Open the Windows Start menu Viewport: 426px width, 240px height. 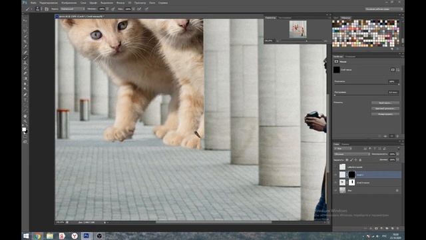pyautogui.click(x=26, y=236)
